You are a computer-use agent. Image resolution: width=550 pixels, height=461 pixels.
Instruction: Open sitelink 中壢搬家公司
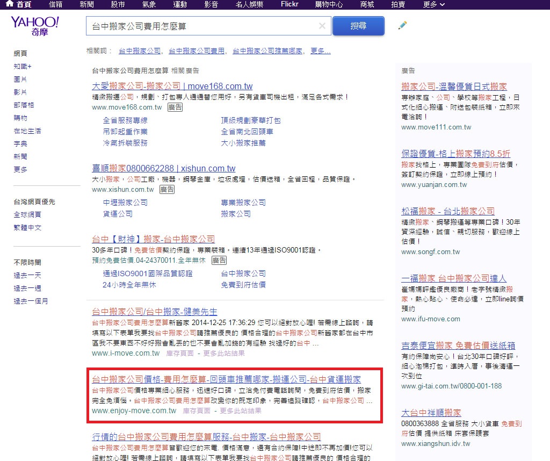point(125,203)
